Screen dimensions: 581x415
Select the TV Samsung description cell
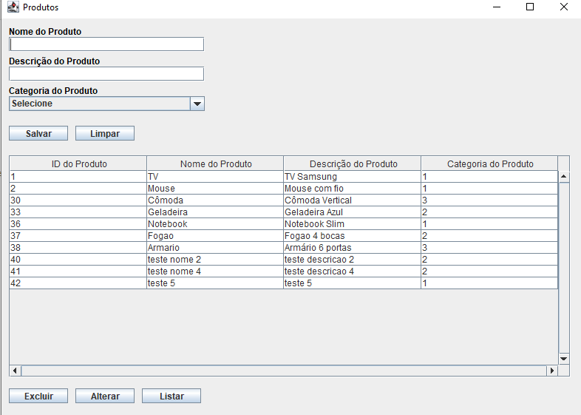(353, 177)
